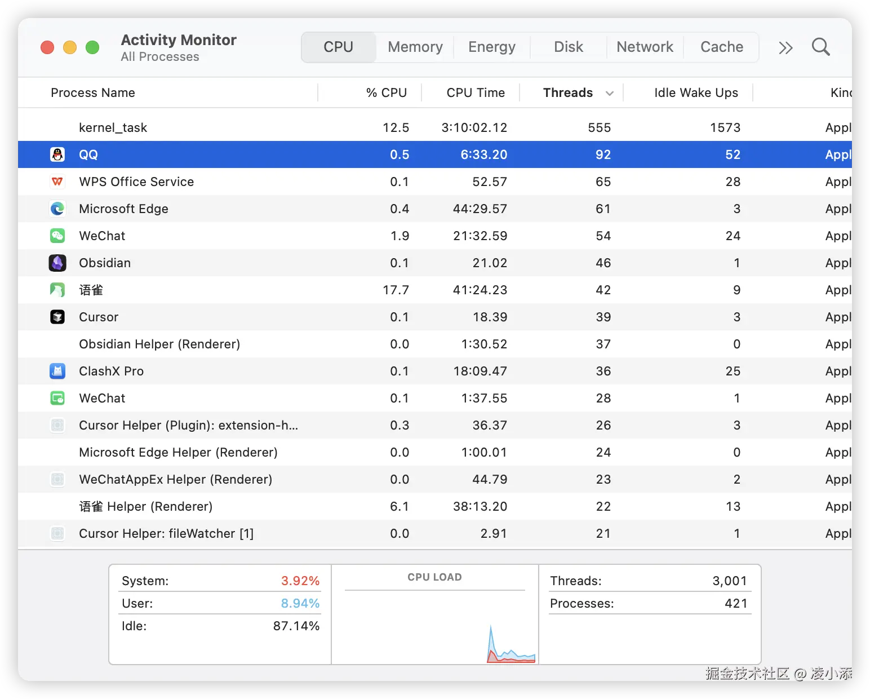Select WeChatAppEx Helper (Renderer) row text
The width and height of the screenshot is (870, 699).
(175, 479)
